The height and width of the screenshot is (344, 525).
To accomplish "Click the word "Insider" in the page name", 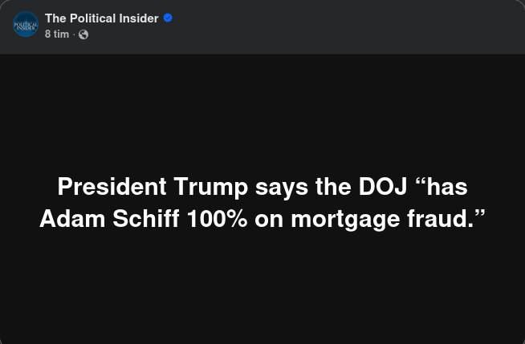I will pyautogui.click(x=140, y=18).
